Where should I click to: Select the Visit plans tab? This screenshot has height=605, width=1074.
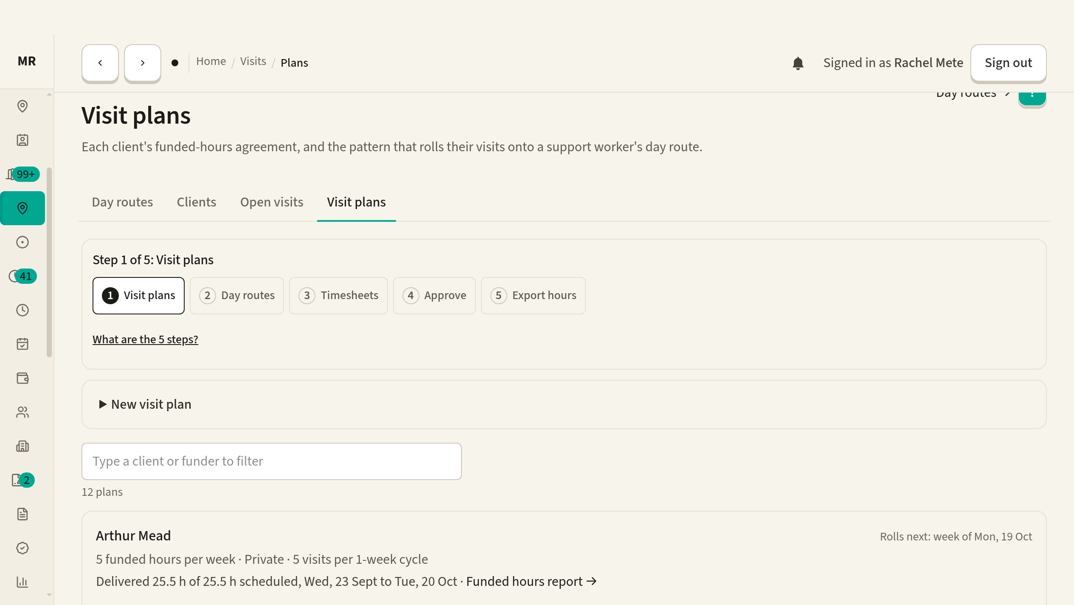tap(356, 202)
